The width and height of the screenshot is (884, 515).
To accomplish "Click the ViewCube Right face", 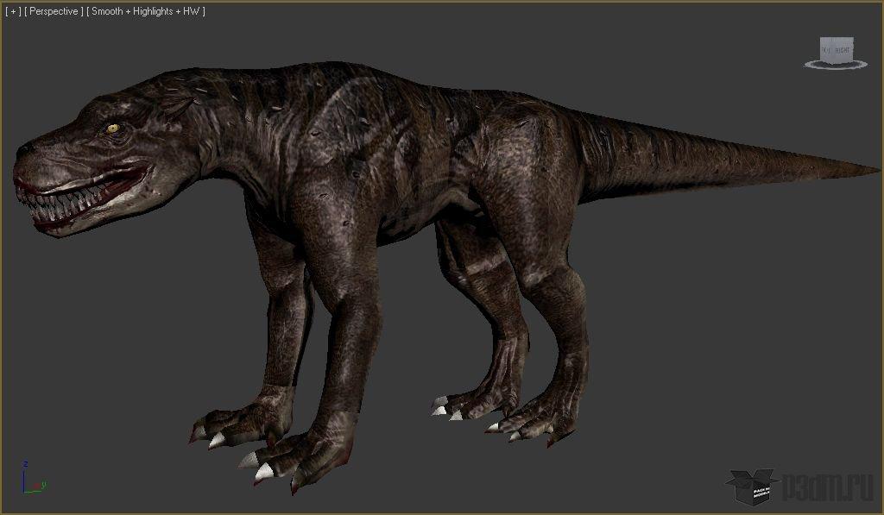I will click(x=842, y=50).
